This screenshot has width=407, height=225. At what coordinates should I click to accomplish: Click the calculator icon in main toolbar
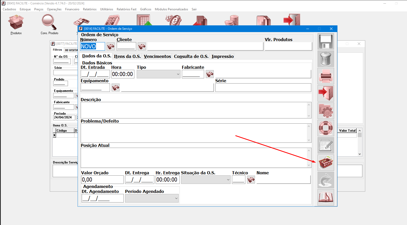click(x=112, y=20)
